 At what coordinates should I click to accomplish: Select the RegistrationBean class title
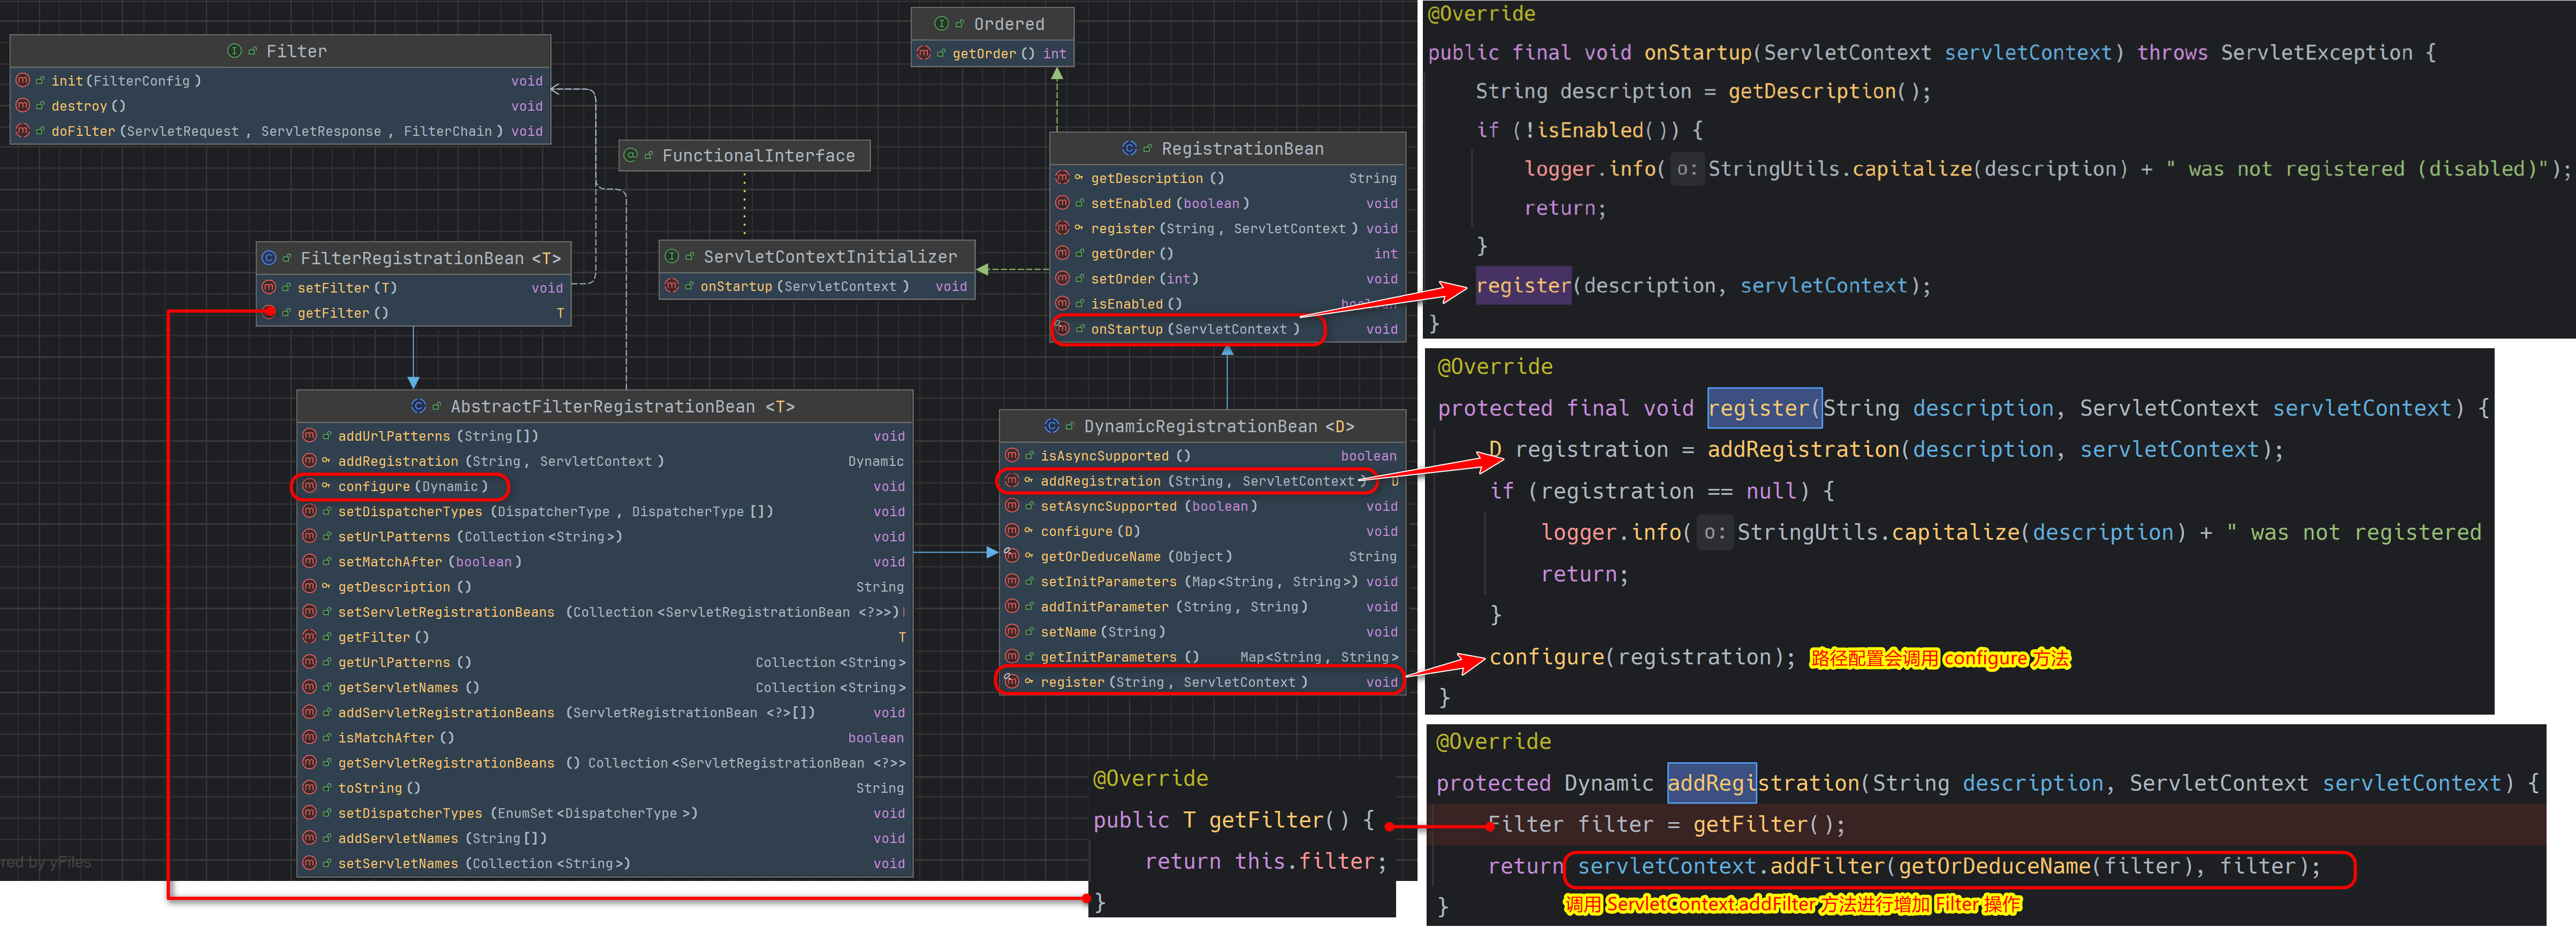1242,148
